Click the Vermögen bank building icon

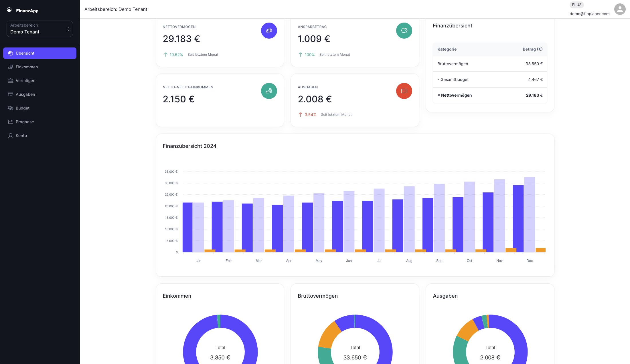(11, 81)
